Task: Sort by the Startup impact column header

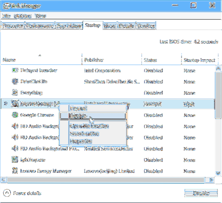Action: click(199, 60)
